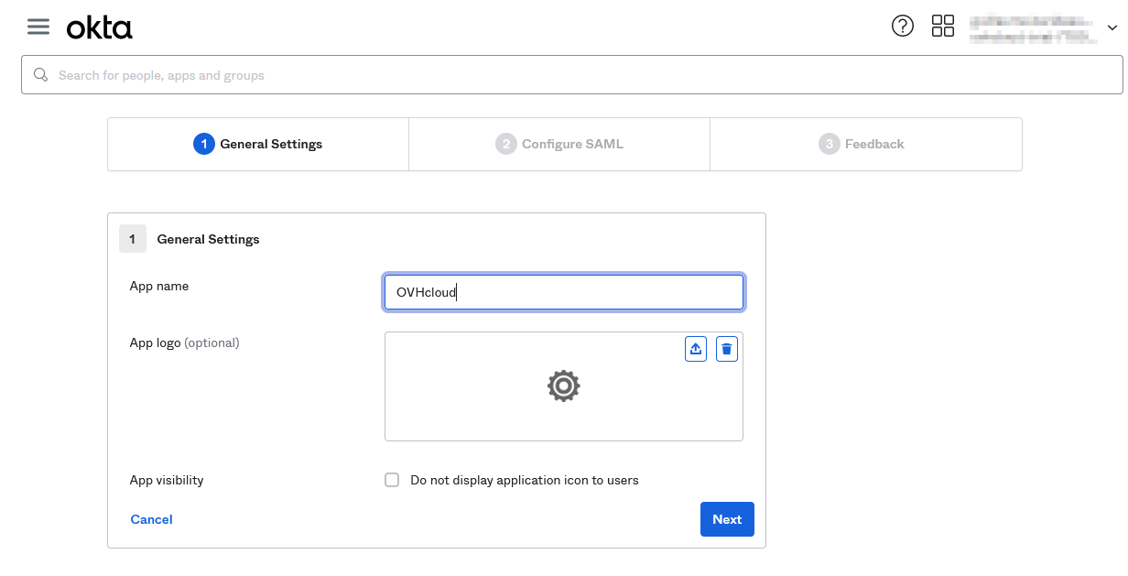Open the hamburger navigation menu
The height and width of the screenshot is (576, 1128).
point(38,26)
